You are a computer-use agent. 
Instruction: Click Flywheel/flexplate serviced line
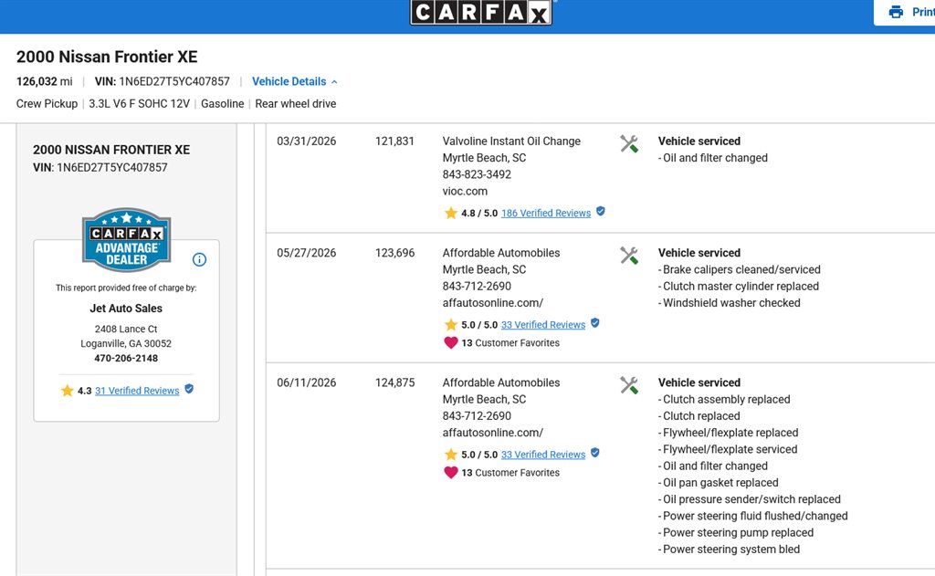coord(728,450)
